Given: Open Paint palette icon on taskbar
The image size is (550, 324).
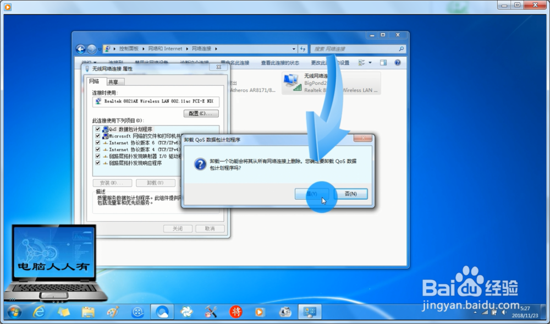Looking at the screenshot, I should pos(113,312).
